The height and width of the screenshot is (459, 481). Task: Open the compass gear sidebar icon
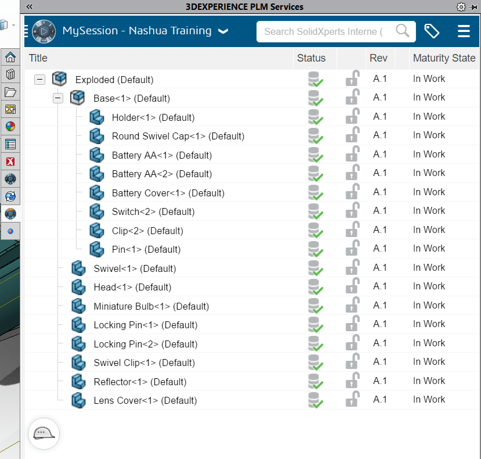(x=10, y=179)
